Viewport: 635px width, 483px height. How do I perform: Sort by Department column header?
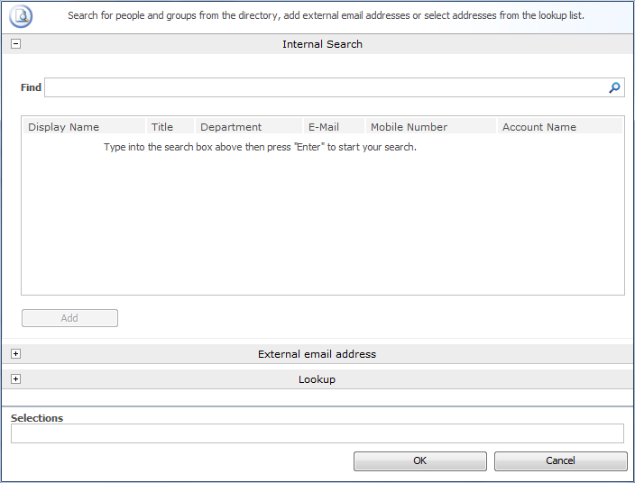tap(231, 127)
